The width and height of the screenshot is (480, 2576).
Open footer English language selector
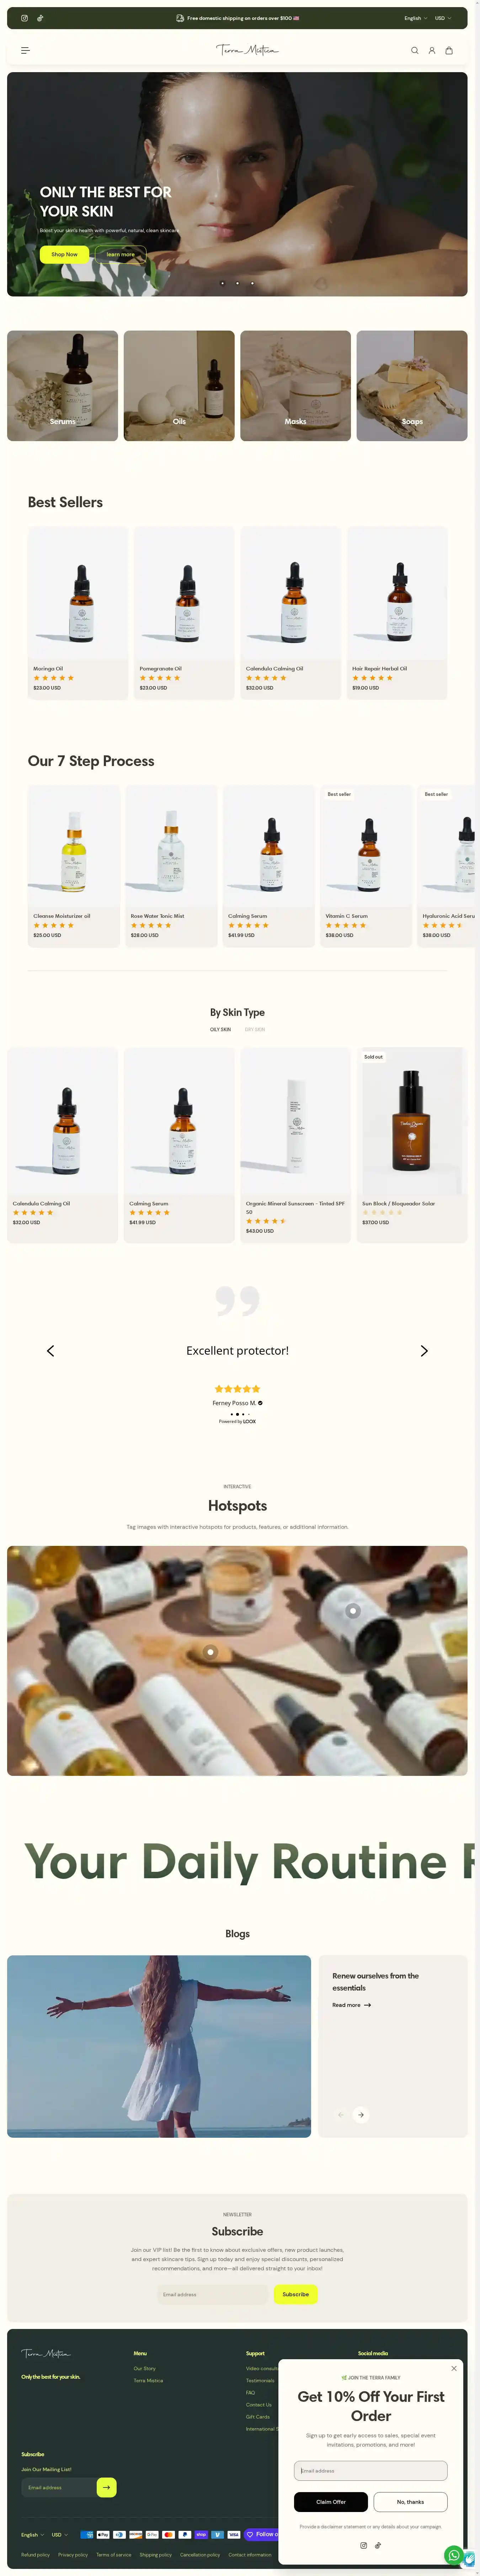(33, 2534)
